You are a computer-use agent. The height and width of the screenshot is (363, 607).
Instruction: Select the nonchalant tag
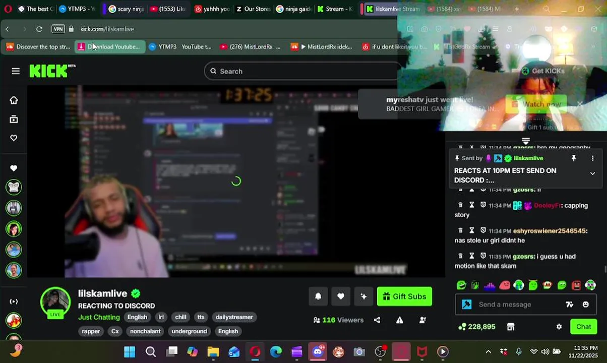[x=145, y=331]
